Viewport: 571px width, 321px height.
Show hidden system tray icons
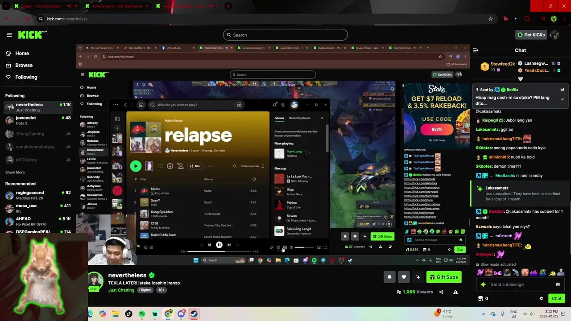483,314
